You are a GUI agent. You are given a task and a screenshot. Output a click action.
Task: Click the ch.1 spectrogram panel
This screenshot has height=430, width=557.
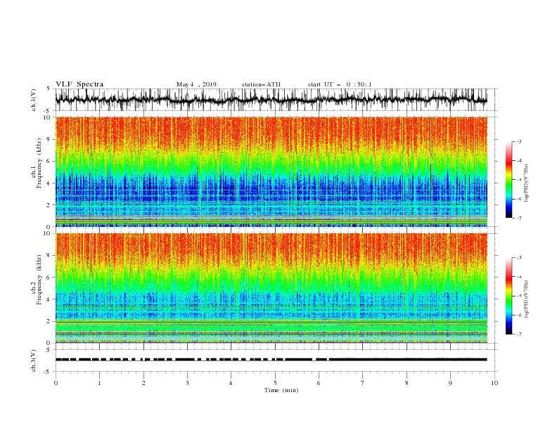pos(271,171)
